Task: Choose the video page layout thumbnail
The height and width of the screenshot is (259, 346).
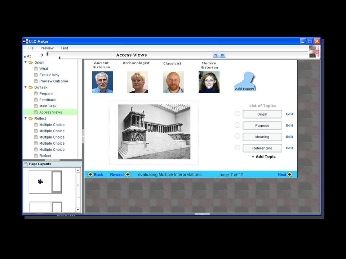Action: tap(45, 182)
